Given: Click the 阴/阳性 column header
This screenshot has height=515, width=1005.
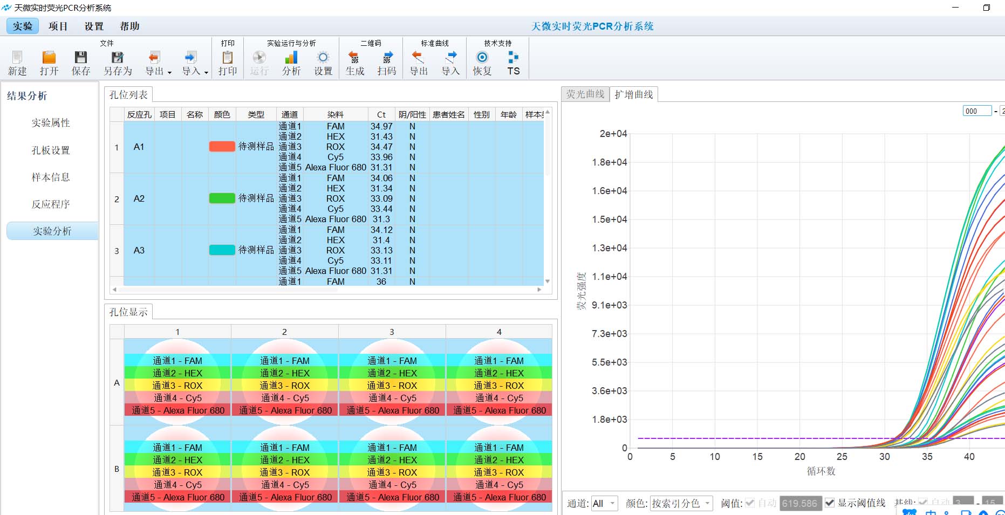Looking at the screenshot, I should tap(412, 114).
